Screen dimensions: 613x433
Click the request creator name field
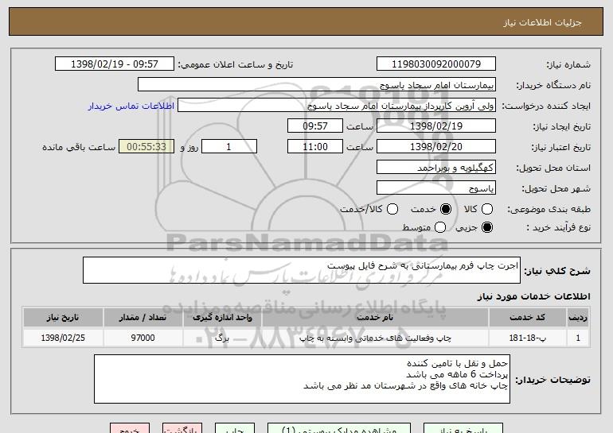point(337,106)
